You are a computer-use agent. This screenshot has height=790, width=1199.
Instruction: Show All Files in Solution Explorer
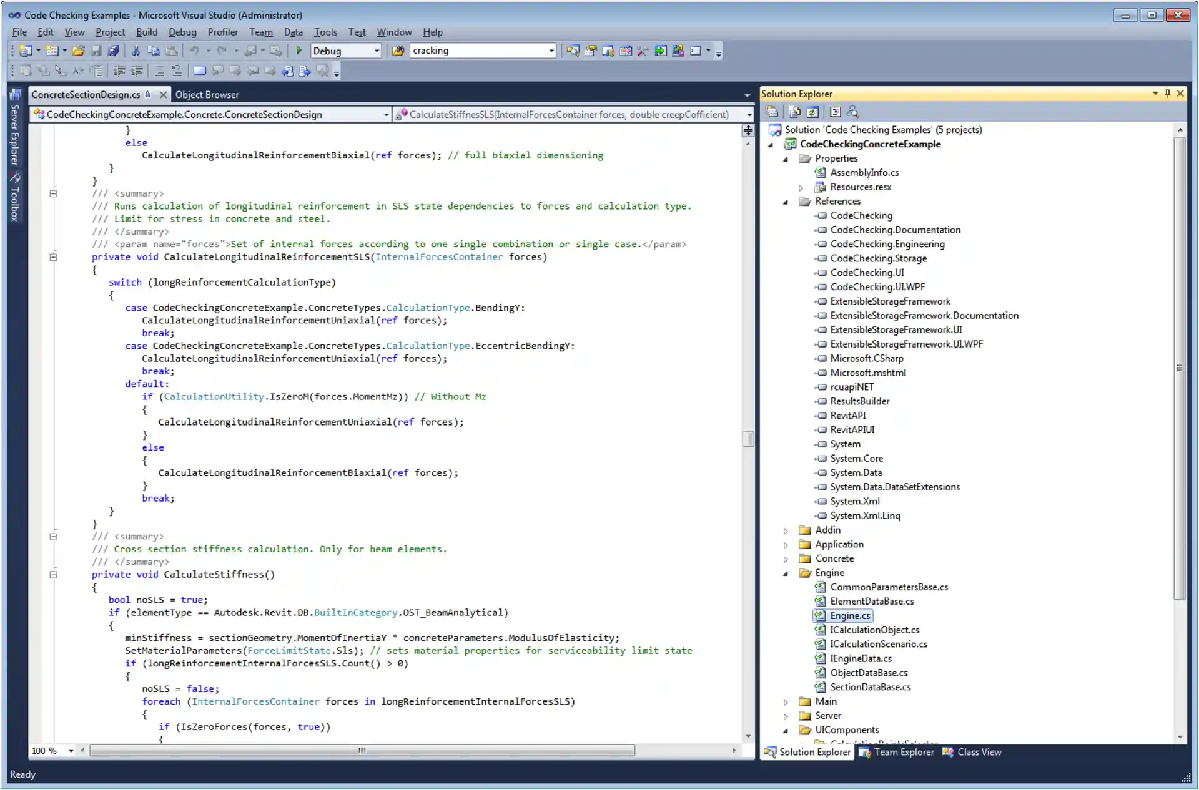(794, 112)
